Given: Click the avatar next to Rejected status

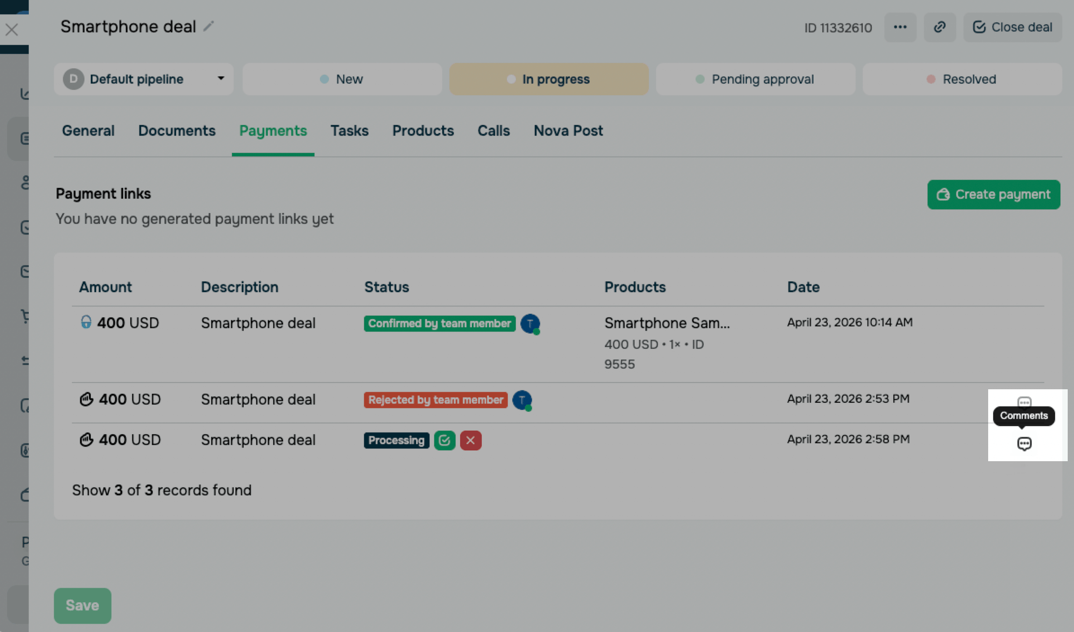Looking at the screenshot, I should 522,400.
